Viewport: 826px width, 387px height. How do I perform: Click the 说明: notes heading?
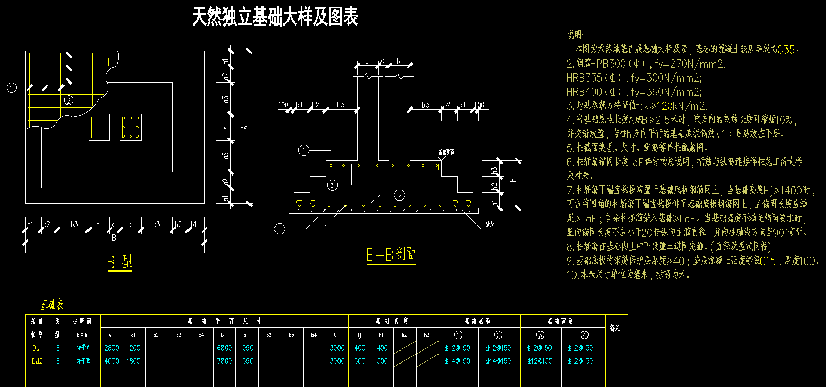point(575,35)
